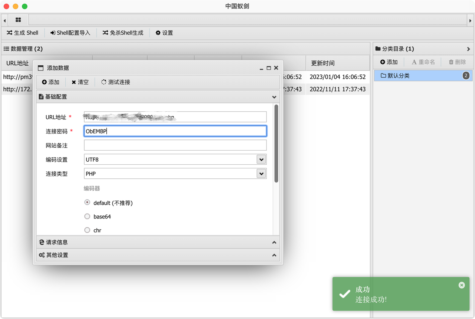Screen dimensions: 475x319
Task: Click the 网站备注 text box
Action: pos(175,145)
